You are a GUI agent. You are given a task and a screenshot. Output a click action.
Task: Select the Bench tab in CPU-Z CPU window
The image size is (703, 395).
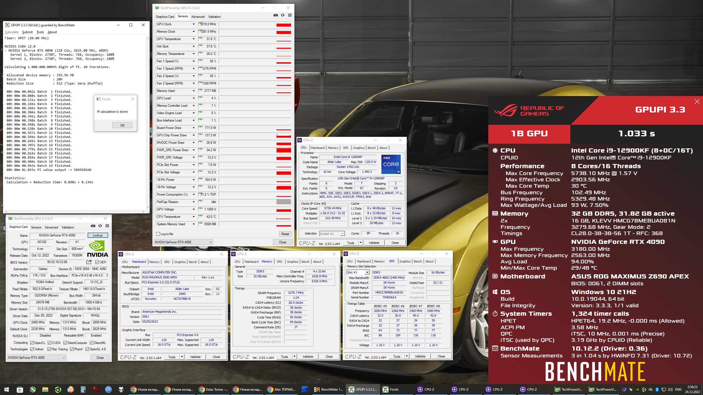coord(372,148)
